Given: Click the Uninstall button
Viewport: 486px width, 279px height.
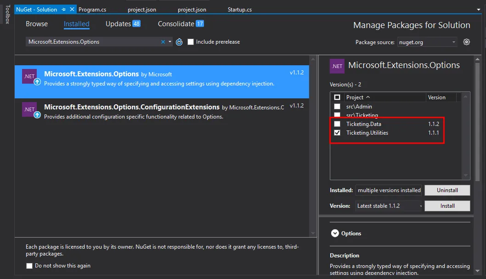Looking at the screenshot, I should [447, 190].
